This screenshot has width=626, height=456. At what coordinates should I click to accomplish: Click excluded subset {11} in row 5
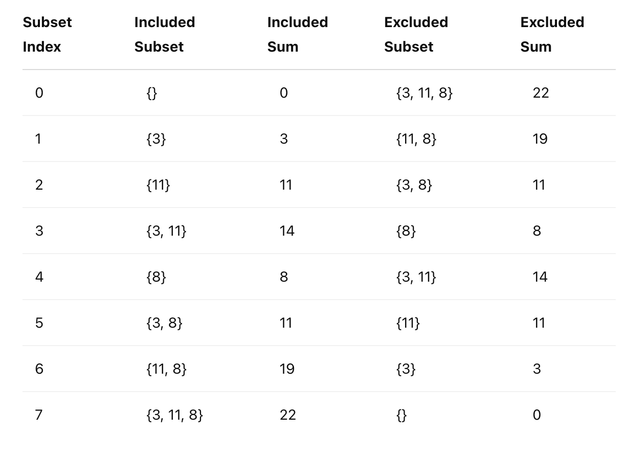tap(408, 323)
